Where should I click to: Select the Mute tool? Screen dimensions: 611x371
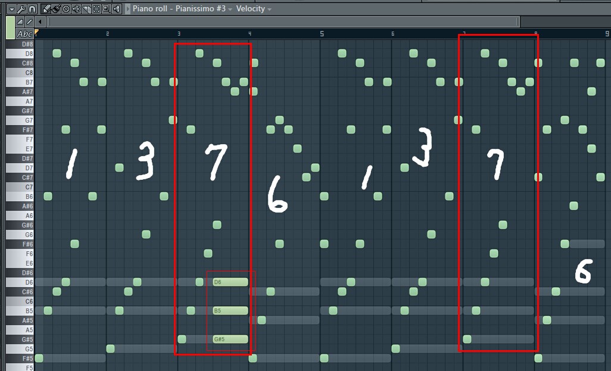pos(76,9)
